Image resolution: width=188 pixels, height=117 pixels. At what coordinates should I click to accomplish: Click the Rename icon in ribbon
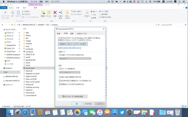(x=61, y=12)
